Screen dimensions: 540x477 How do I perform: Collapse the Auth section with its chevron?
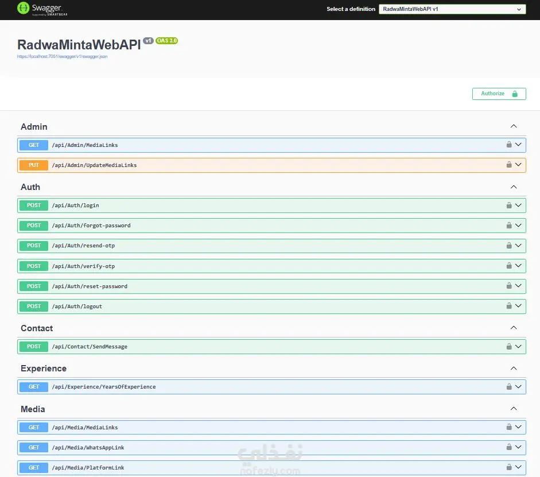coord(514,187)
